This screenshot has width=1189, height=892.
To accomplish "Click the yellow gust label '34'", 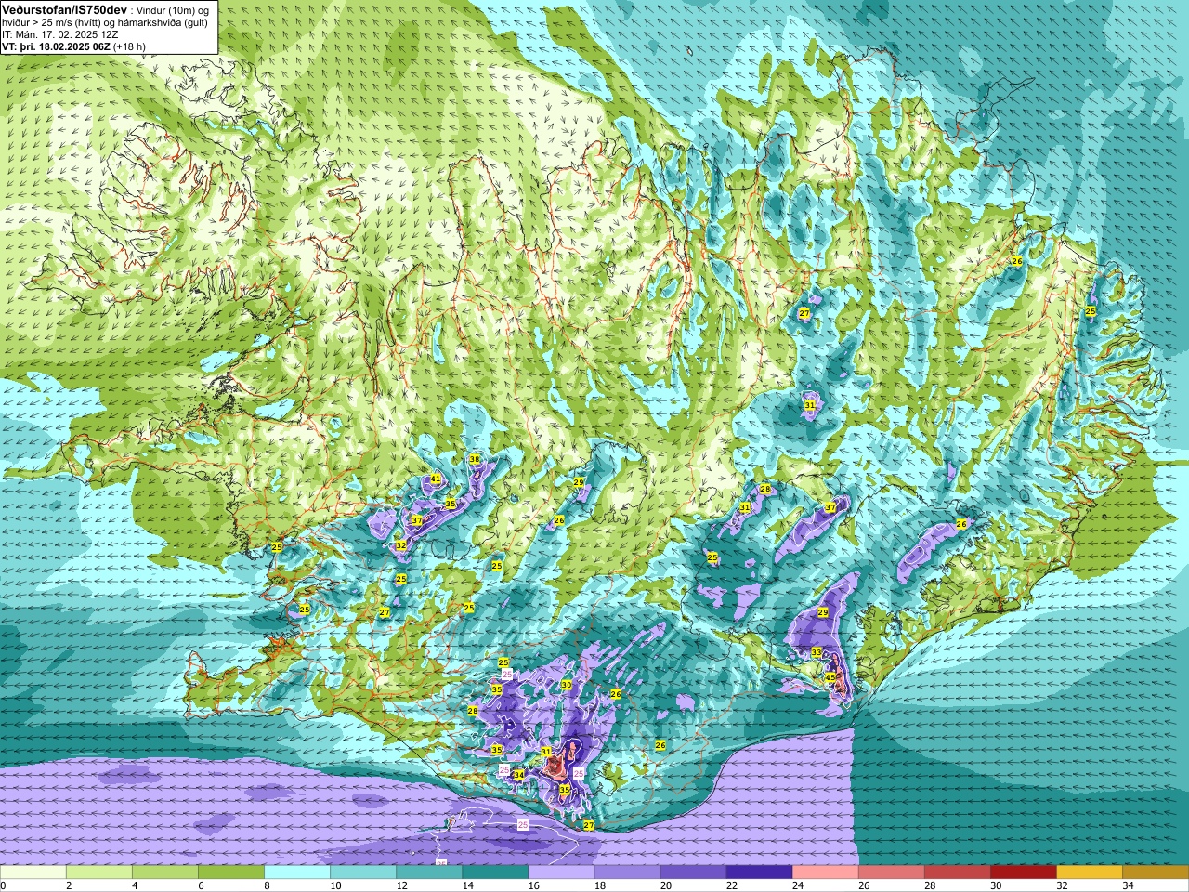I will [518, 775].
